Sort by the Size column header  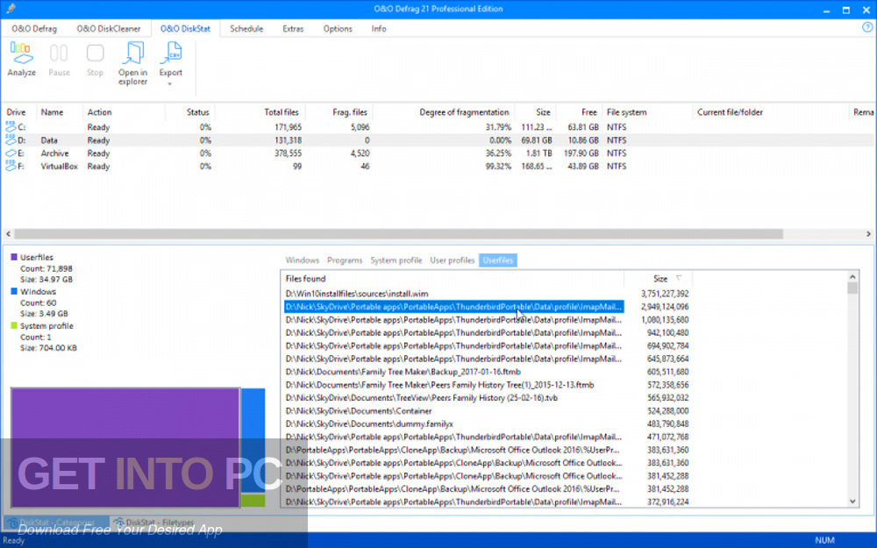pyautogui.click(x=659, y=279)
